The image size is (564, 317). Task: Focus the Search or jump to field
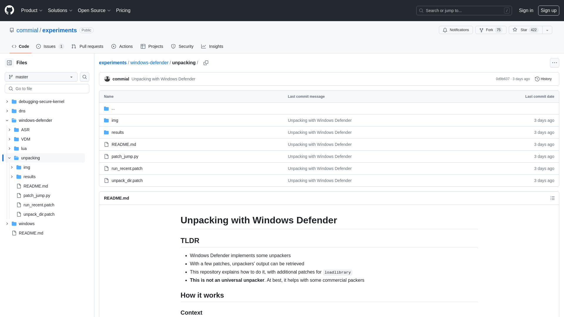[464, 11]
